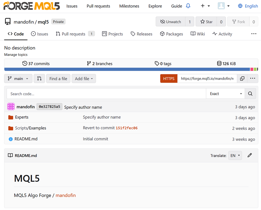261x210 pixels.
Task: Click the code search magnifier button
Action: (x=250, y=94)
